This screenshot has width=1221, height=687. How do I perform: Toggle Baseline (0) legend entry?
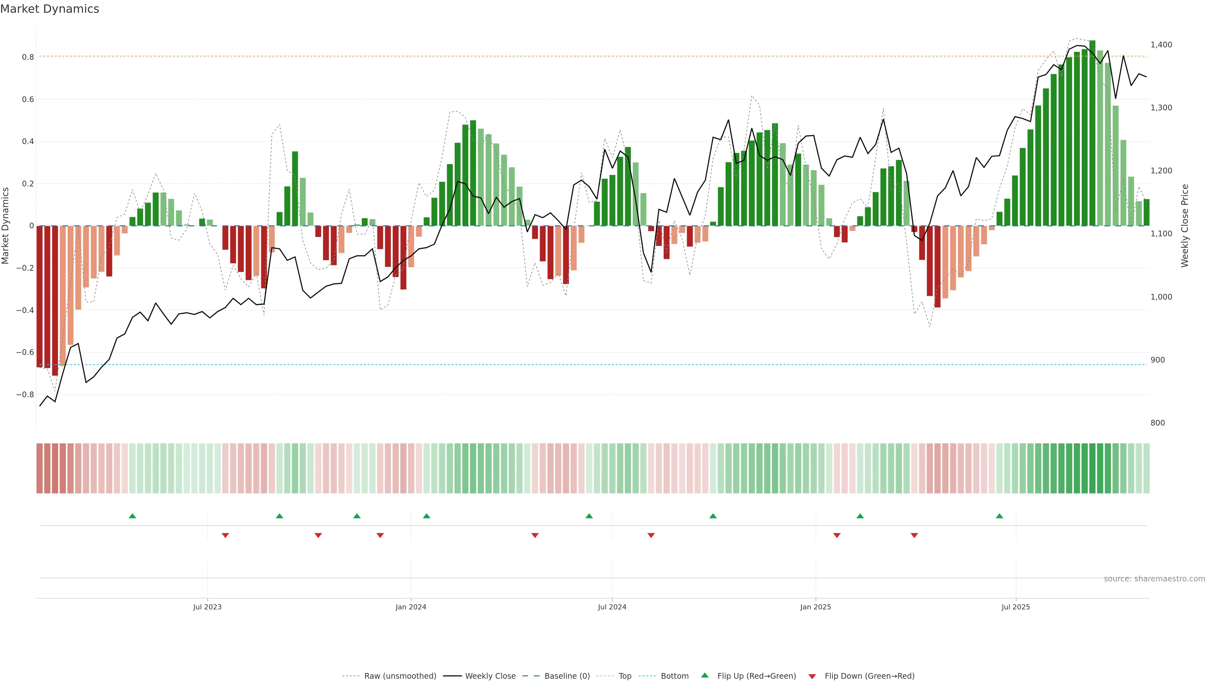click(x=567, y=676)
